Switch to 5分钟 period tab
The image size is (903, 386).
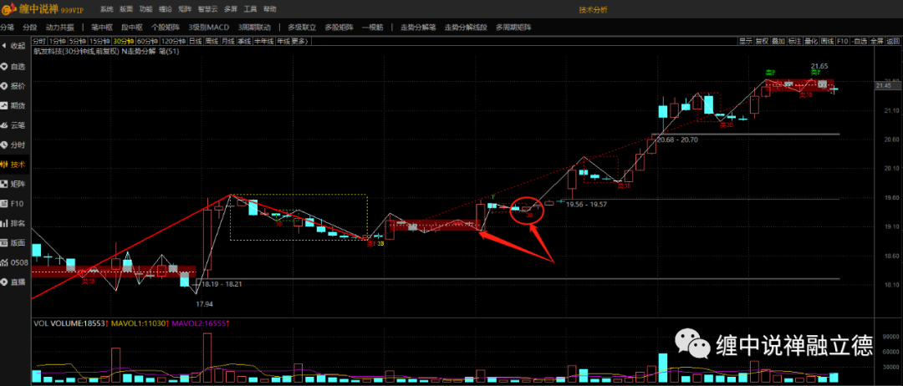click(78, 41)
